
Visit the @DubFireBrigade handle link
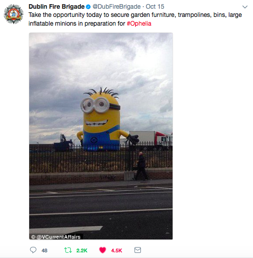pos(117,7)
